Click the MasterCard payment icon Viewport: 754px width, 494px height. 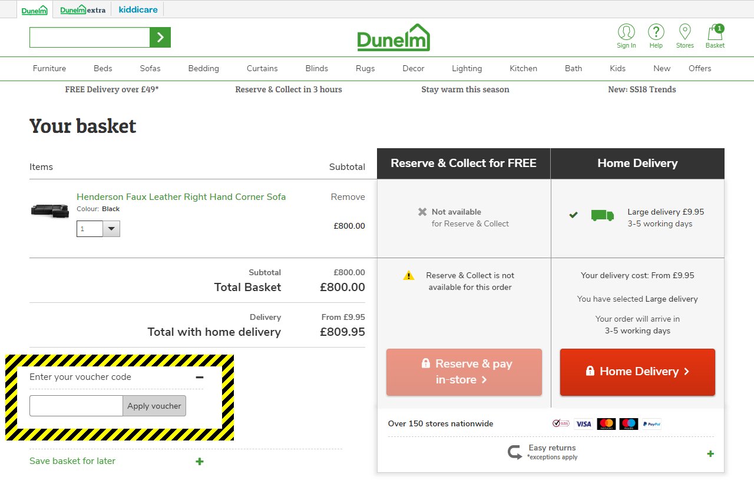click(x=606, y=423)
